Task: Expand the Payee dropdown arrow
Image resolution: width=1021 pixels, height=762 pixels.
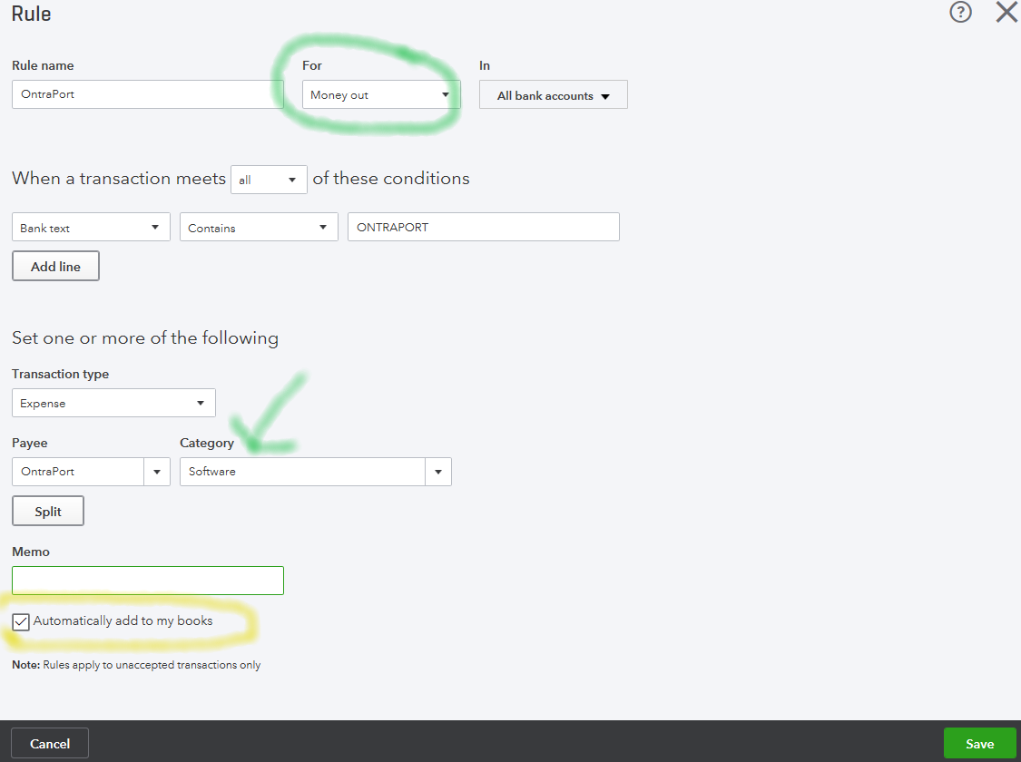Action: point(157,472)
